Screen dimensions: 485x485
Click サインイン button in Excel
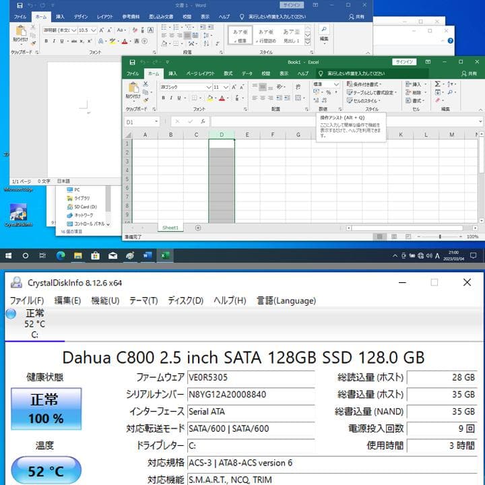coord(404,62)
